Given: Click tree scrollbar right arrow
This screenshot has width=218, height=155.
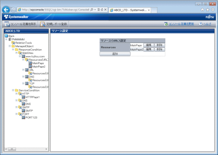Looking at the screenshot, I should coord(46,149).
